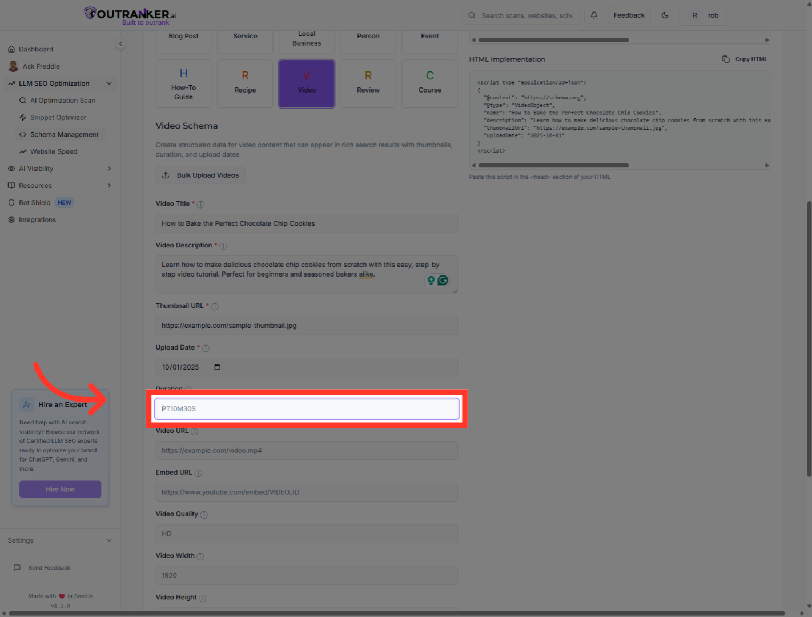The image size is (812, 617).
Task: Select the Review schema type
Action: (368, 83)
